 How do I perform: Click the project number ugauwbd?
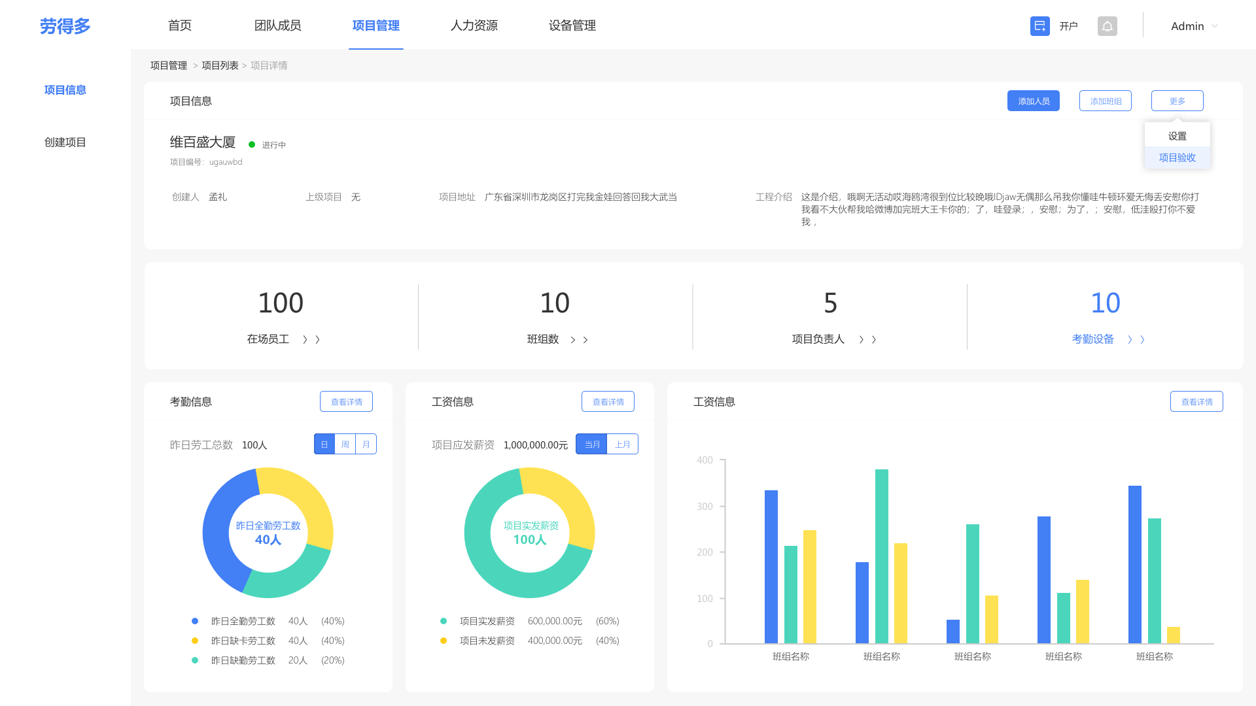[226, 162]
